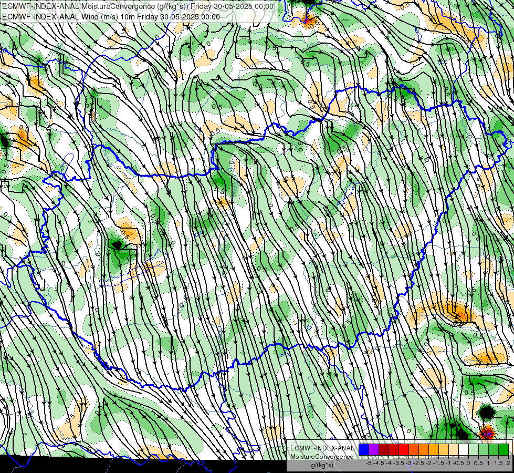
Task: Click the palest green swatch between 0 and 0.5
Action: pyautogui.click(x=474, y=449)
